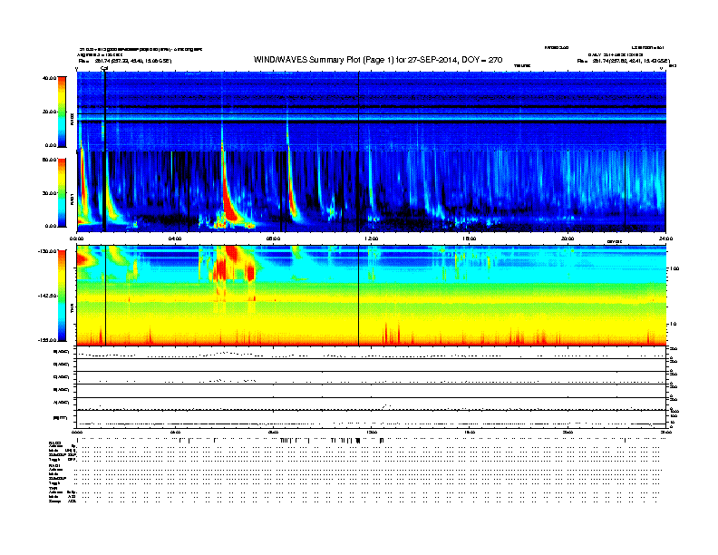Image resolution: width=718 pixels, height=555 pixels.
Task: Click the 30.00 label on RAD1 scale
Action: click(50, 193)
